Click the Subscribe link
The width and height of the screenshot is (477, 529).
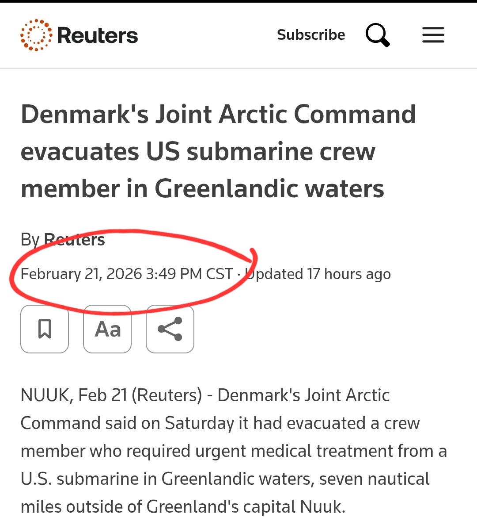click(x=311, y=35)
